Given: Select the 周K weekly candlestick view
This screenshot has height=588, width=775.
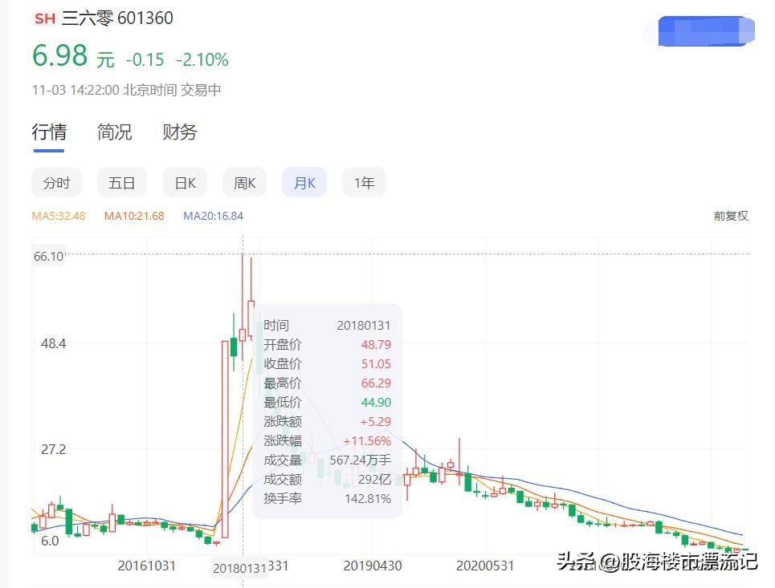Looking at the screenshot, I should pos(243,182).
